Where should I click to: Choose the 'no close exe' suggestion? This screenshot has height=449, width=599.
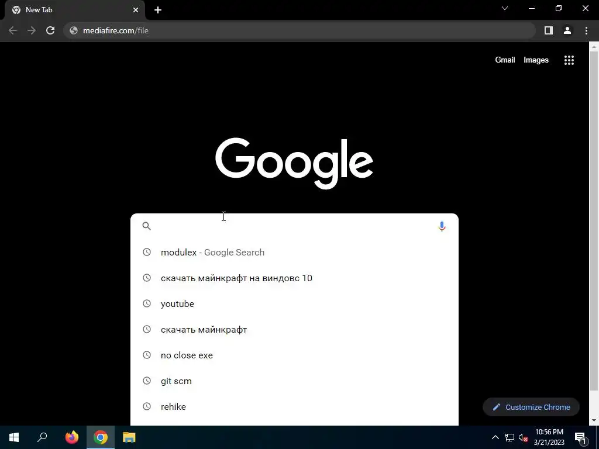tap(294, 355)
